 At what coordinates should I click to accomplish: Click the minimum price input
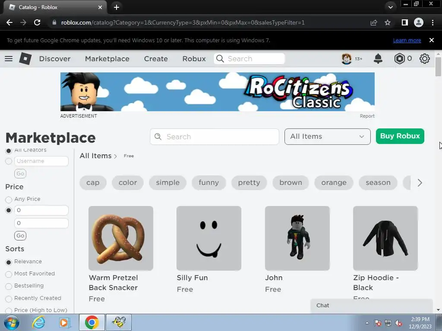pyautogui.click(x=41, y=210)
